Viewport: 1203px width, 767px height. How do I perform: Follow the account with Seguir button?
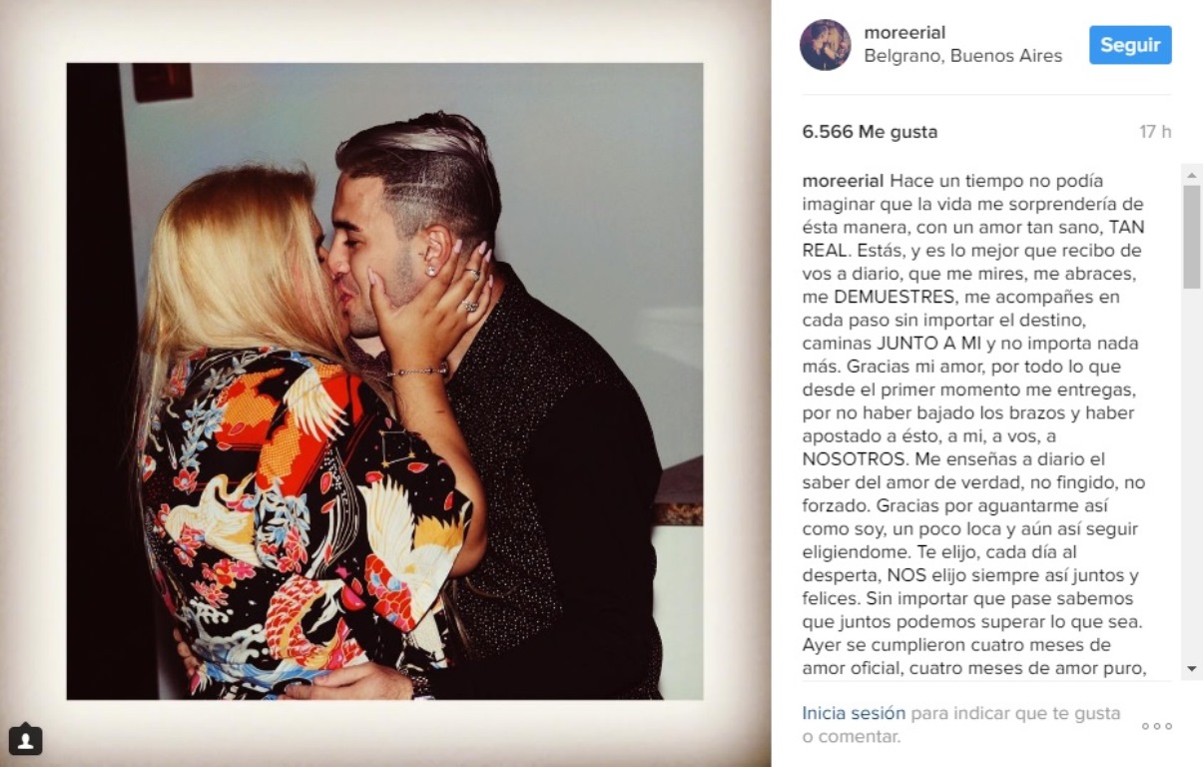pos(1130,45)
